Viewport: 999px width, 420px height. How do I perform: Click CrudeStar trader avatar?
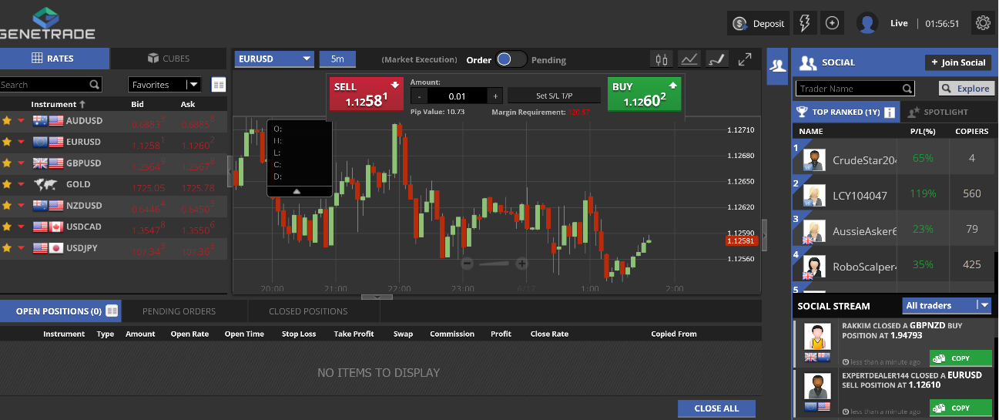click(814, 160)
